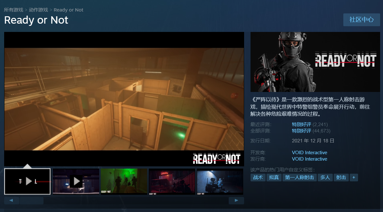Open publisher VOID Interactive link
Viewport: 383px width, 212px height.
pos(309,159)
